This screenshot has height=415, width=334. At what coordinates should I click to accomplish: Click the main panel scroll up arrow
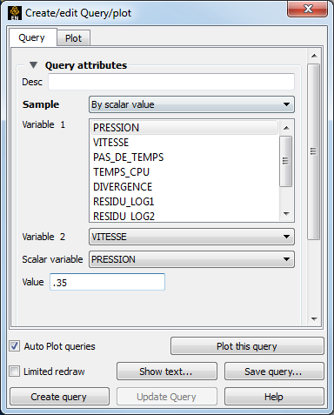pos(314,56)
